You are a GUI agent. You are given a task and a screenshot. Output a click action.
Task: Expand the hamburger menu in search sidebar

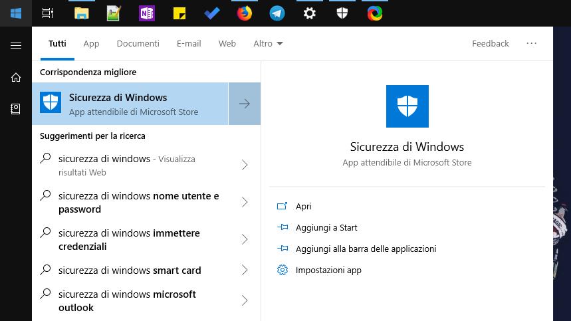[16, 45]
